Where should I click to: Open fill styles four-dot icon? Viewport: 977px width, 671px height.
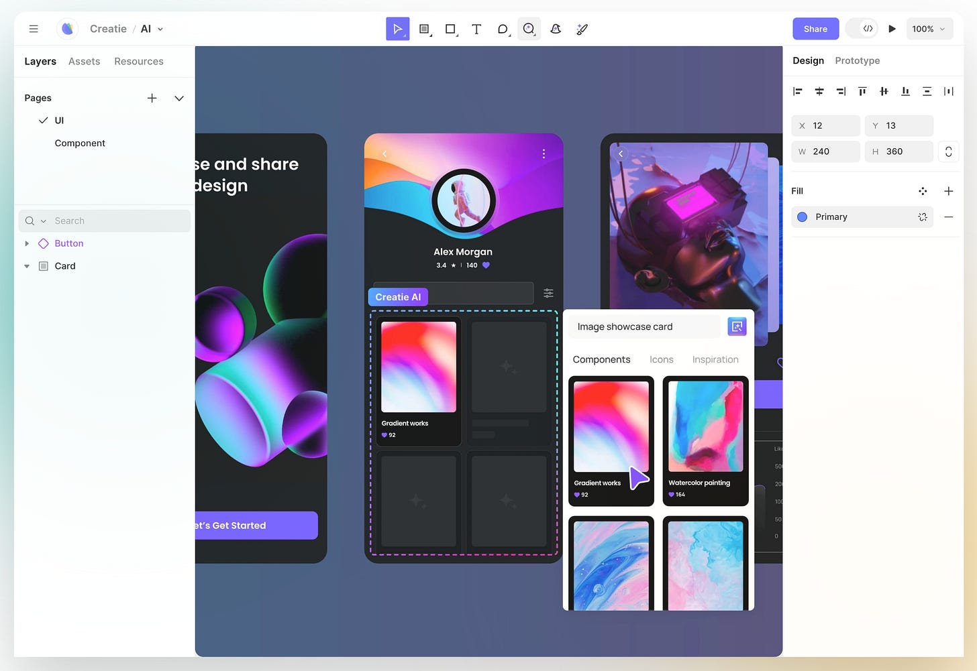(923, 191)
